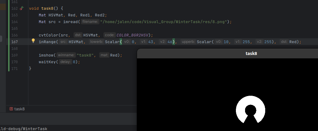Image resolution: width=318 pixels, height=131 pixels.
Task: Click the yellow lightbulb quick-fix icon
Action: pos(33,41)
